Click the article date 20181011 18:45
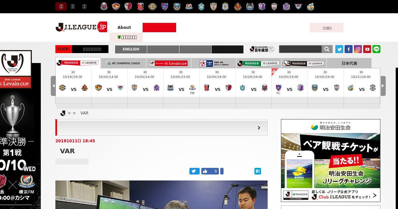Screen dimensions: 398x209 pos(75,141)
